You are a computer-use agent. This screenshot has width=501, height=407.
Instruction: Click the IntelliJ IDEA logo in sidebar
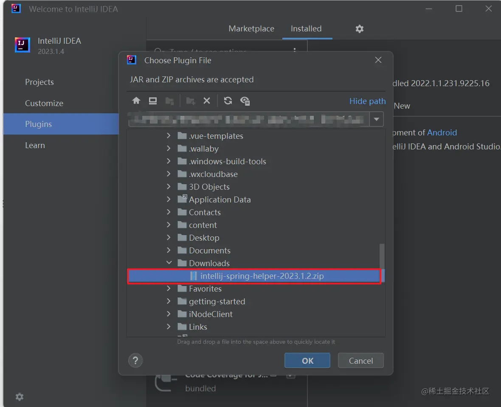(23, 45)
